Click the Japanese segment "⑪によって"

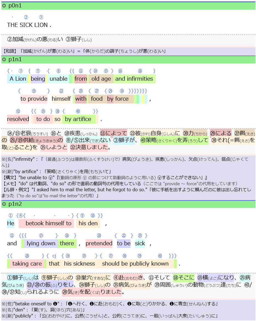pos(113,134)
